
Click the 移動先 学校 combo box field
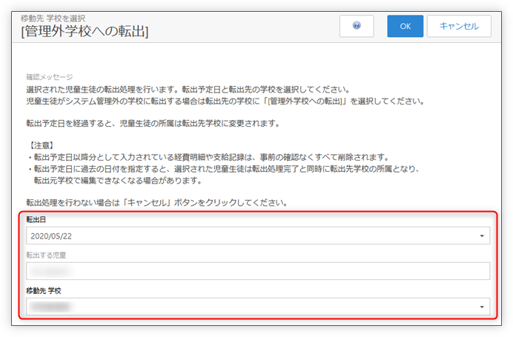coord(258,307)
